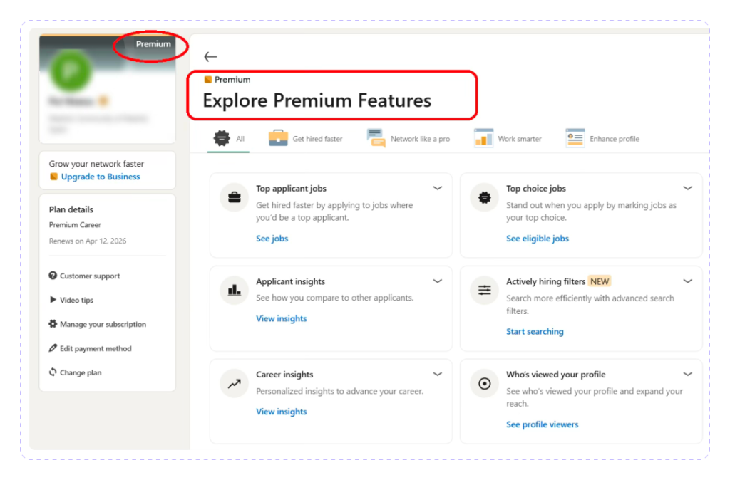This screenshot has width=730, height=480.
Task: Collapse the Top applicant jobs card
Action: coord(438,188)
